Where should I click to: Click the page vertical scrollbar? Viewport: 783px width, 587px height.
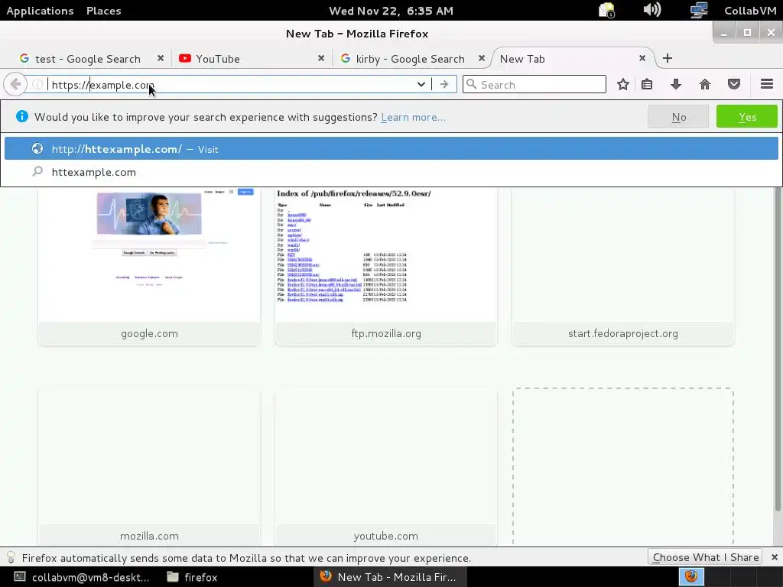[778, 349]
